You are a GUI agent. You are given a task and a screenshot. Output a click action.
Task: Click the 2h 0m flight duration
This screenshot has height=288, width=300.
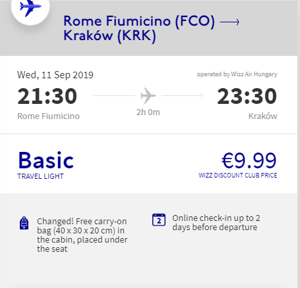tap(148, 112)
